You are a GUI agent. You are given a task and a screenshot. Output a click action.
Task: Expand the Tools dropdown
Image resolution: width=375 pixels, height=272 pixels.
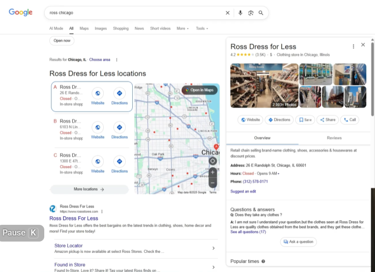coord(201,28)
